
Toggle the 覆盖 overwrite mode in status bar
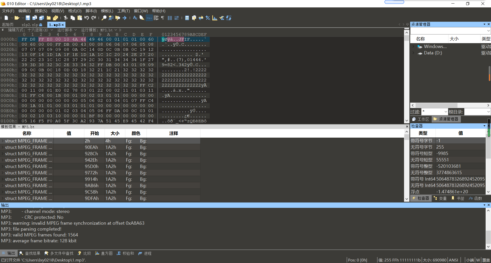pyautogui.click(x=486, y=260)
